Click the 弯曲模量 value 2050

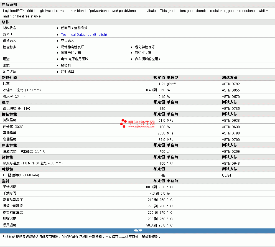161,133
